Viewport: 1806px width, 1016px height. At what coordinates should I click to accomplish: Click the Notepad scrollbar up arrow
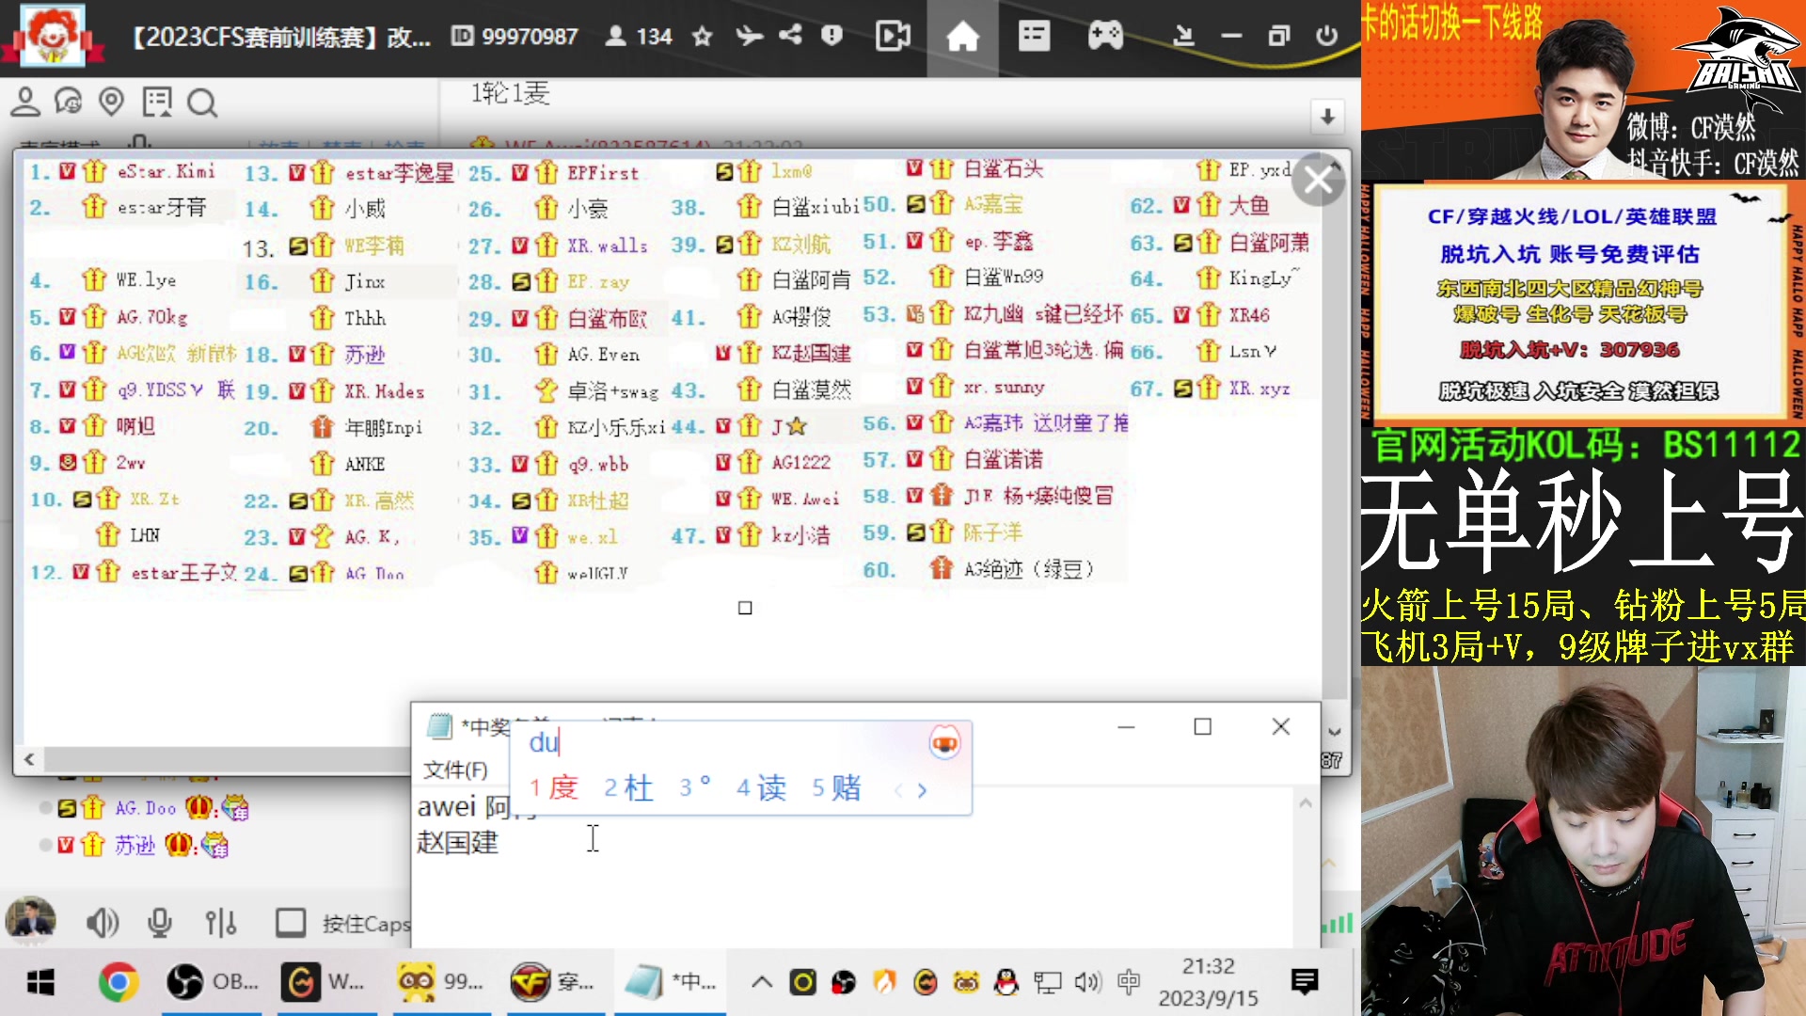tap(1306, 802)
